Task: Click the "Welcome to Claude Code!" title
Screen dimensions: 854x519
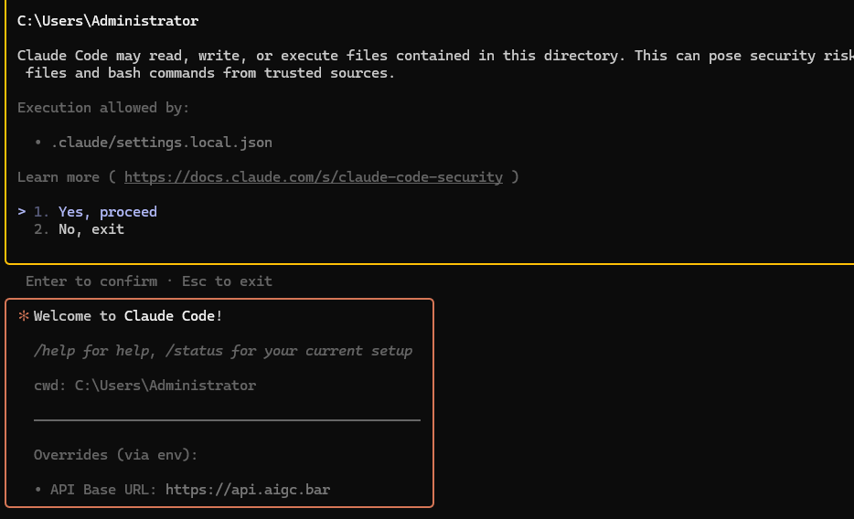Action: pyautogui.click(x=128, y=316)
